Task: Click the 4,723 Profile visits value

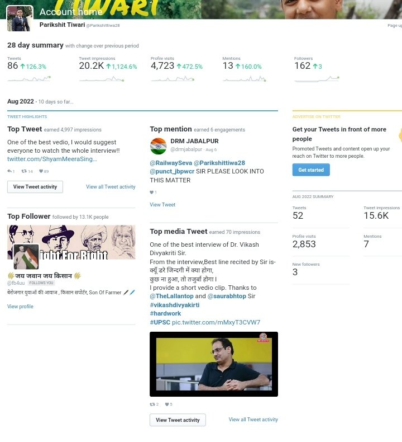Action: (x=162, y=66)
